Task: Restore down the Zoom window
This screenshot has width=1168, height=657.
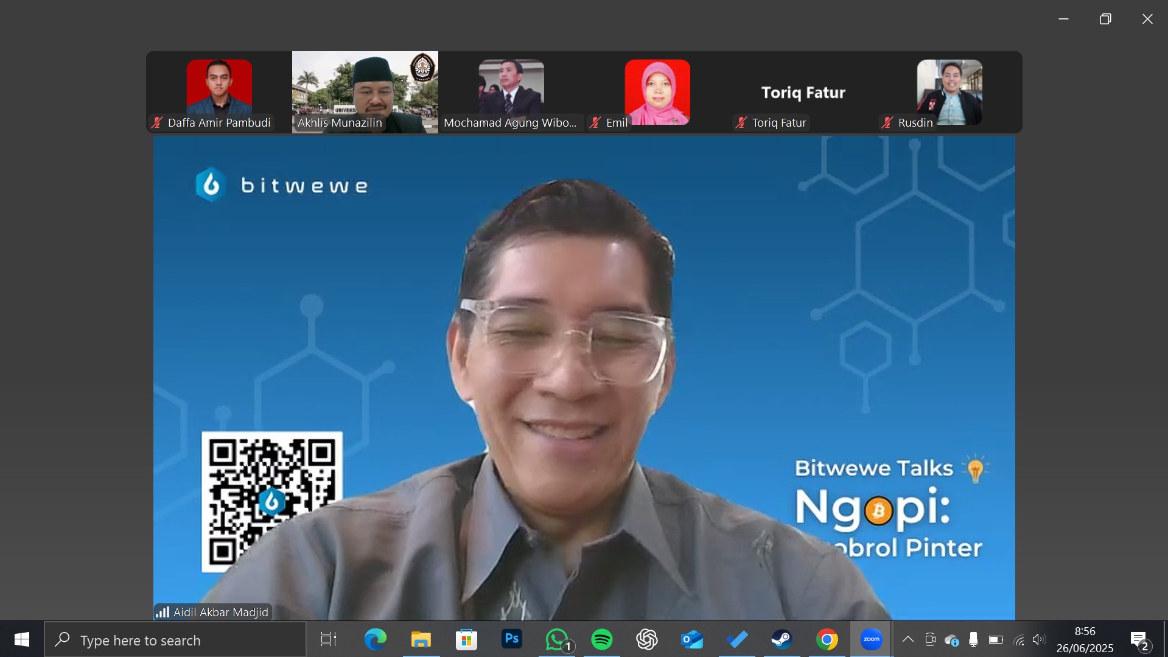Action: point(1105,19)
